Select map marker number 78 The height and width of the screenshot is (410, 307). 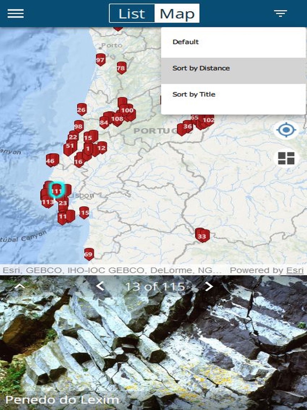click(121, 68)
